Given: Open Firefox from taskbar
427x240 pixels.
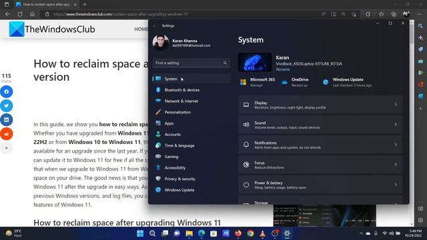Looking at the screenshot, I should (238, 233).
